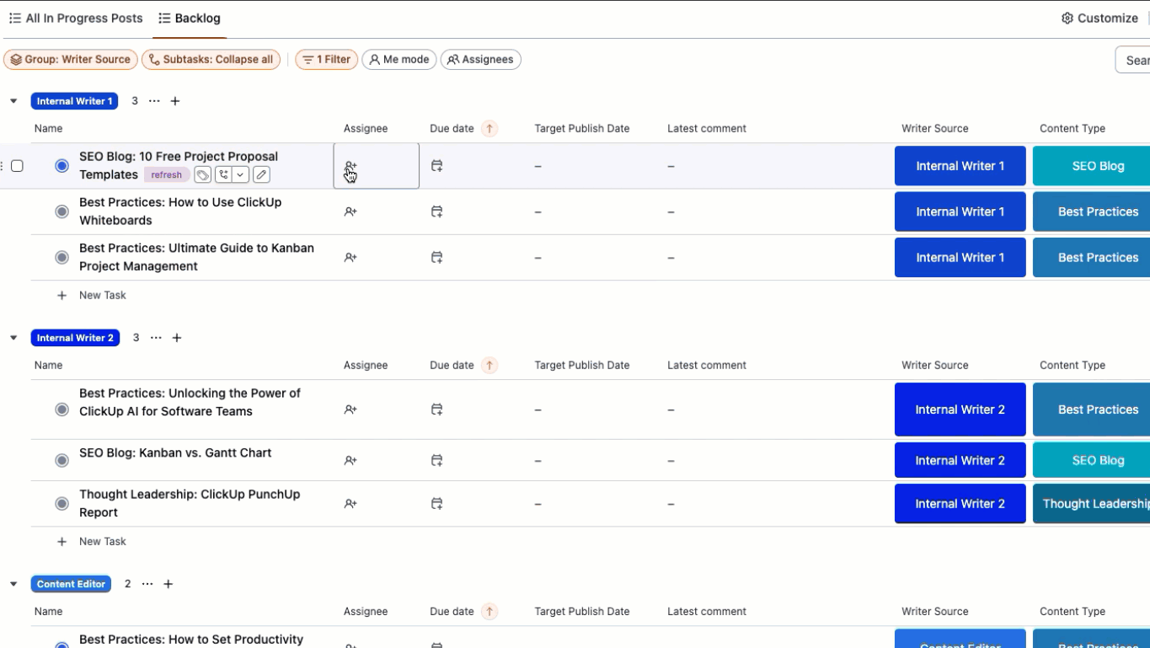Screen dimensions: 1150x648
Task: Add assignee to Kanban vs. Gantt Chart task
Action: pos(350,461)
